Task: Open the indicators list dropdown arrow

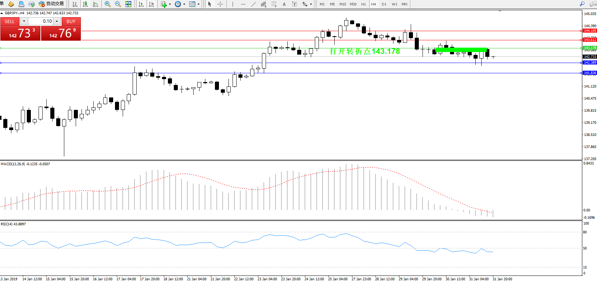Action: click(170, 4)
